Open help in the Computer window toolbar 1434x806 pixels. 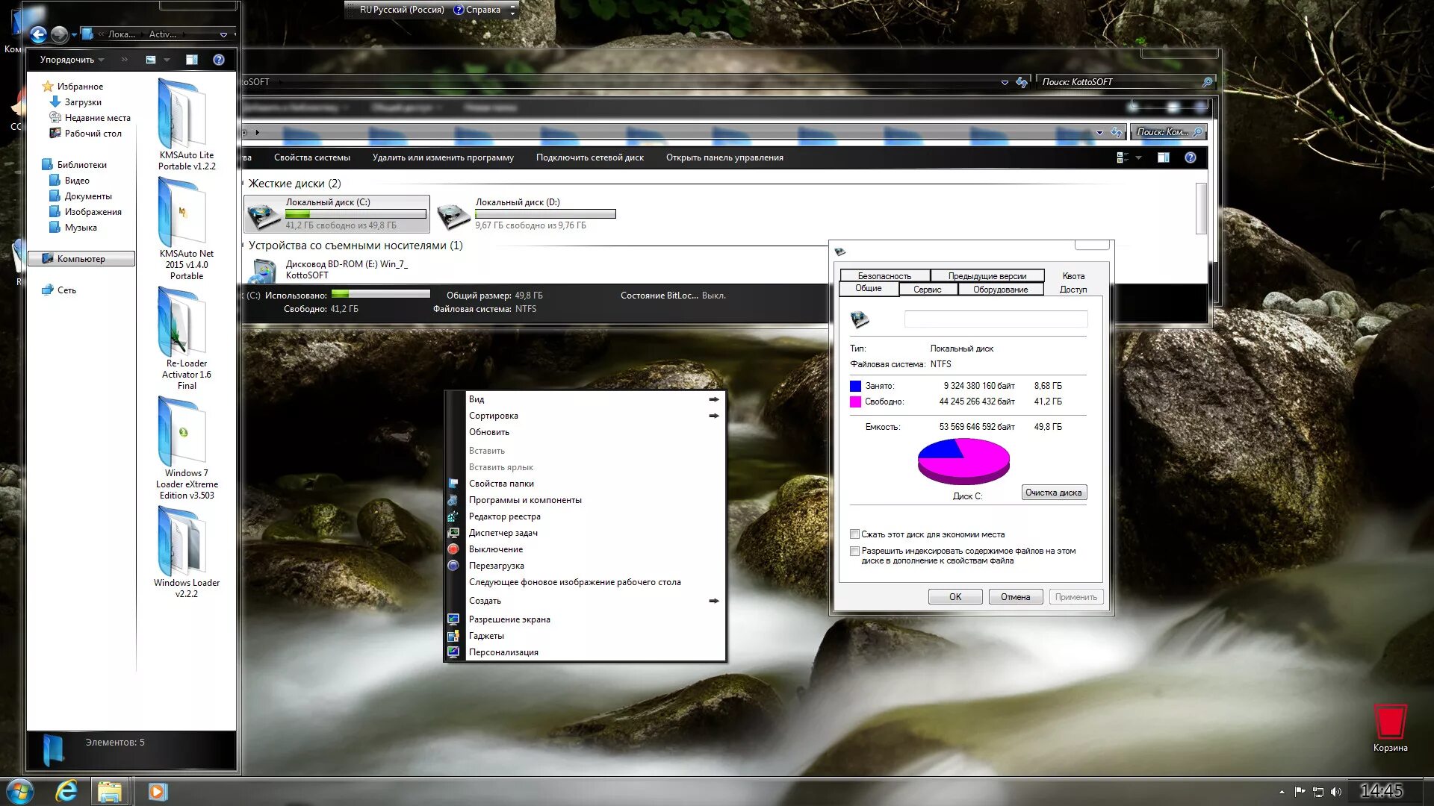click(1191, 157)
